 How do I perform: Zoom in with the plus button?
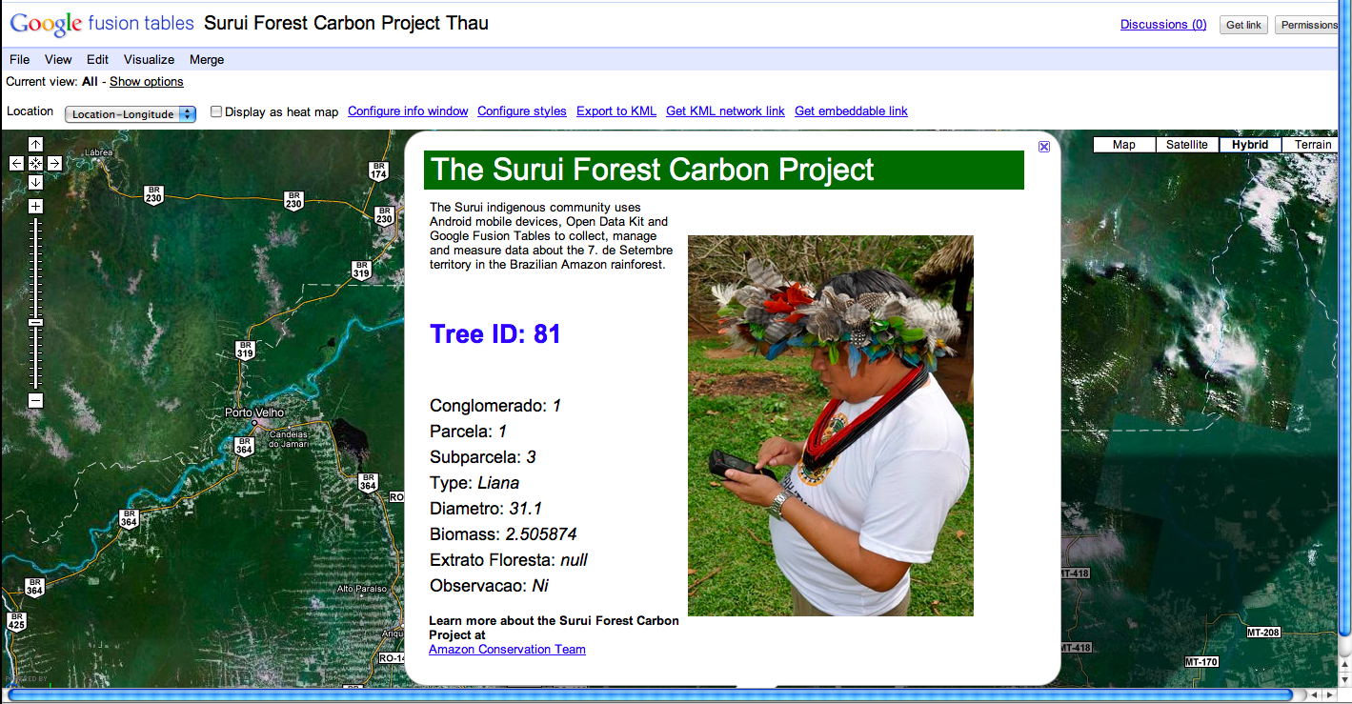click(35, 206)
